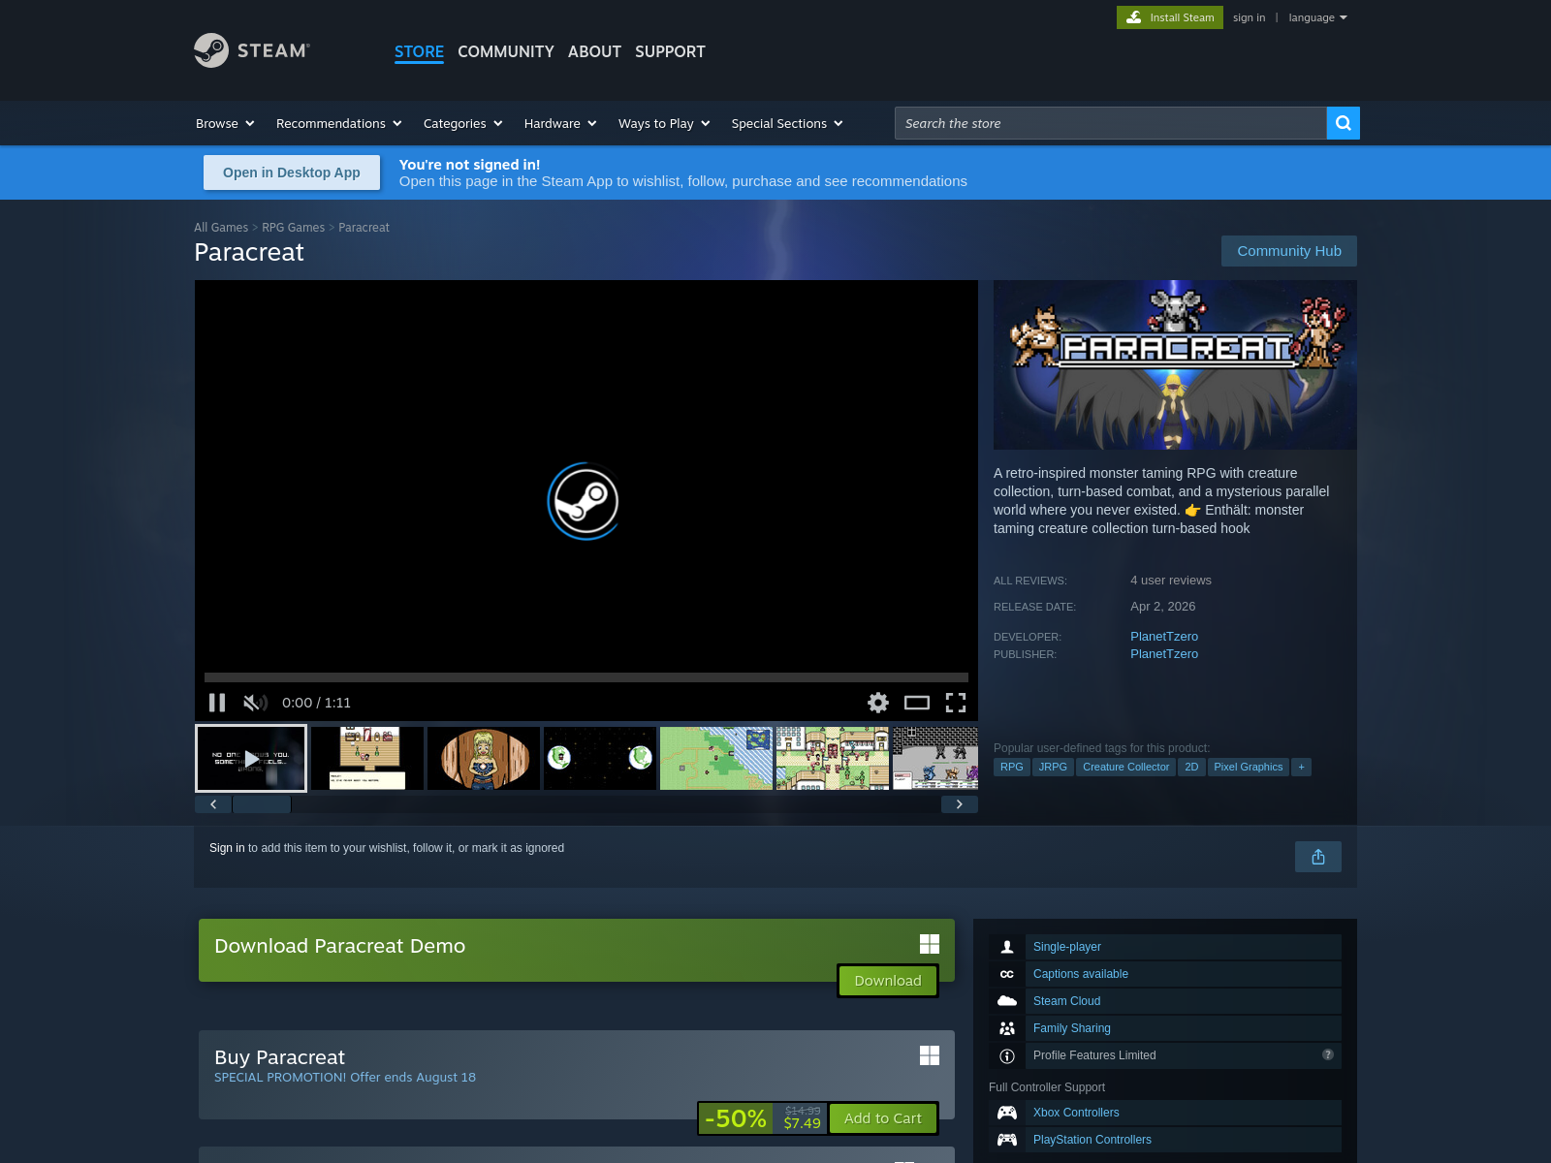Expand Special Sections menu
Viewport: 1551px width, 1163px height.
[787, 123]
